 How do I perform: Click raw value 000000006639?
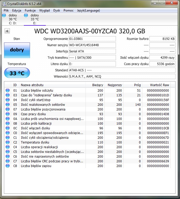coord(158,161)
